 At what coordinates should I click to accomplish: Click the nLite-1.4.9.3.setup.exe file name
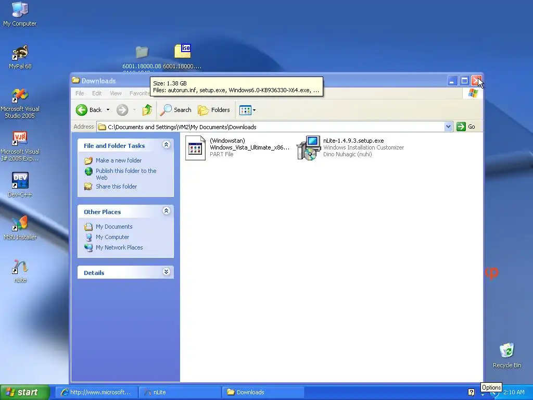pos(353,141)
